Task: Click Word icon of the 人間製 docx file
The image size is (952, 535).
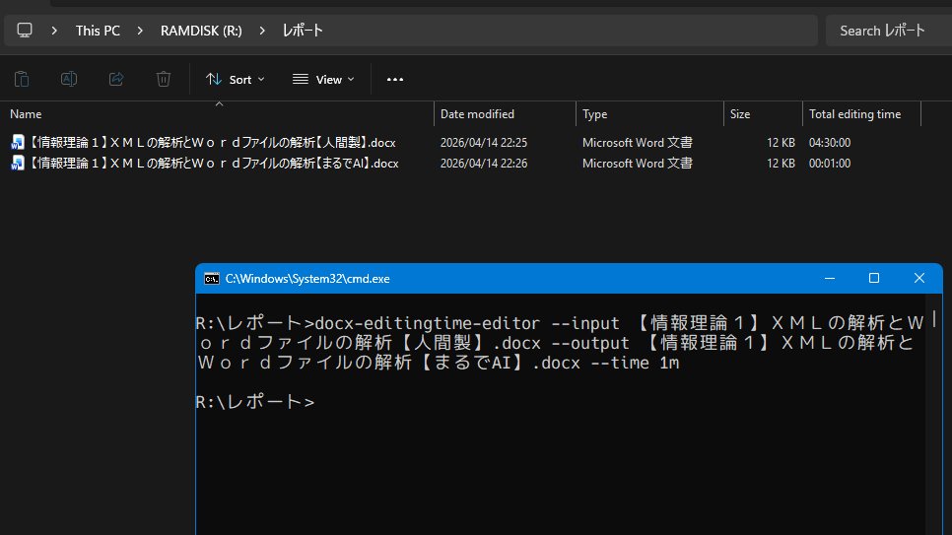Action: (x=18, y=142)
